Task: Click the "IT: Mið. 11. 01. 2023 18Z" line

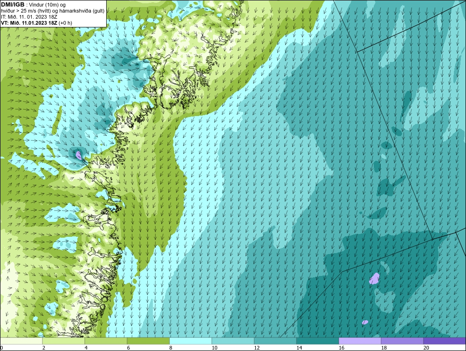Action: [x=29, y=17]
